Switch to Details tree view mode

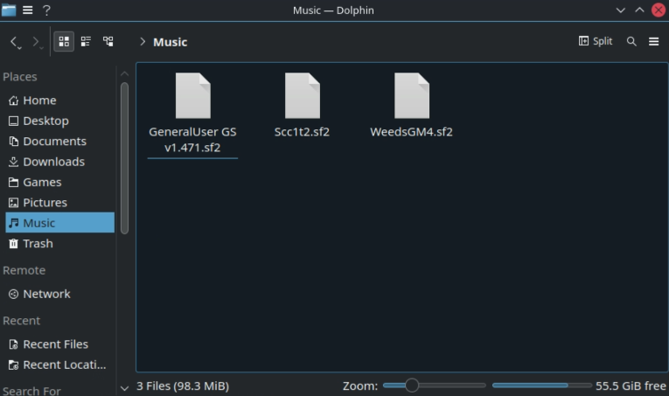click(x=108, y=41)
